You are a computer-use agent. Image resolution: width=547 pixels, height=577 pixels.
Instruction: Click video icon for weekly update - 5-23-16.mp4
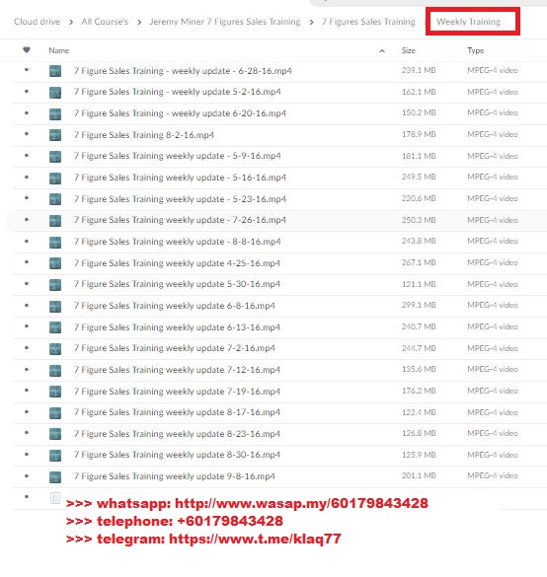coord(55,199)
